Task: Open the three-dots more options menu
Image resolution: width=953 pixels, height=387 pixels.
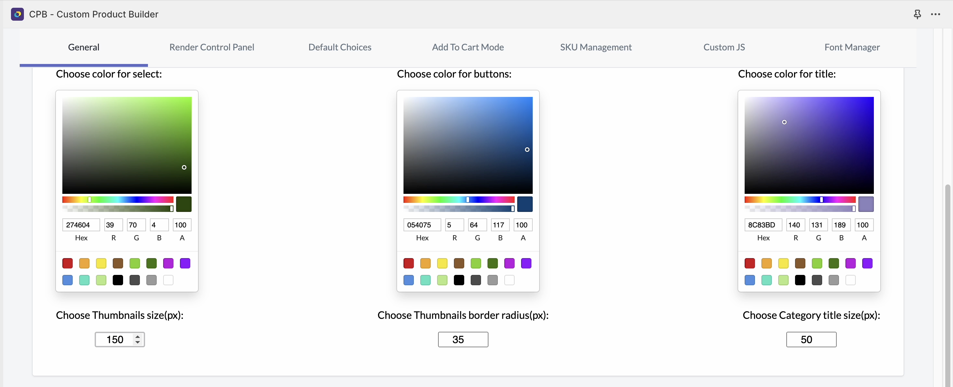Action: [935, 14]
